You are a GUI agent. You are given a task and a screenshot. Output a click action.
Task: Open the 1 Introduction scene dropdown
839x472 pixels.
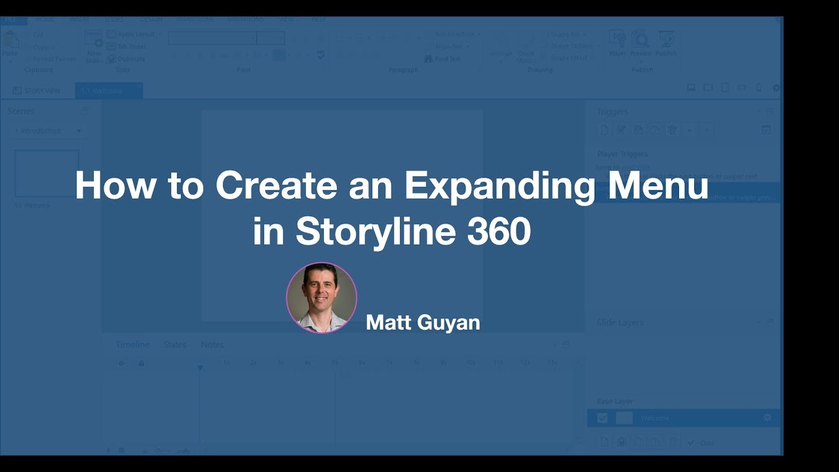point(49,131)
